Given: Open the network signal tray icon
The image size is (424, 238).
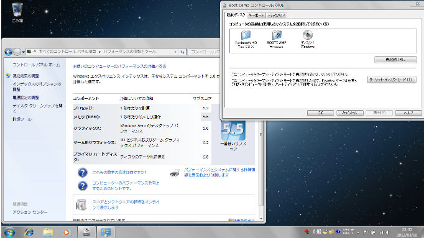Looking at the screenshot, I should (x=381, y=232).
